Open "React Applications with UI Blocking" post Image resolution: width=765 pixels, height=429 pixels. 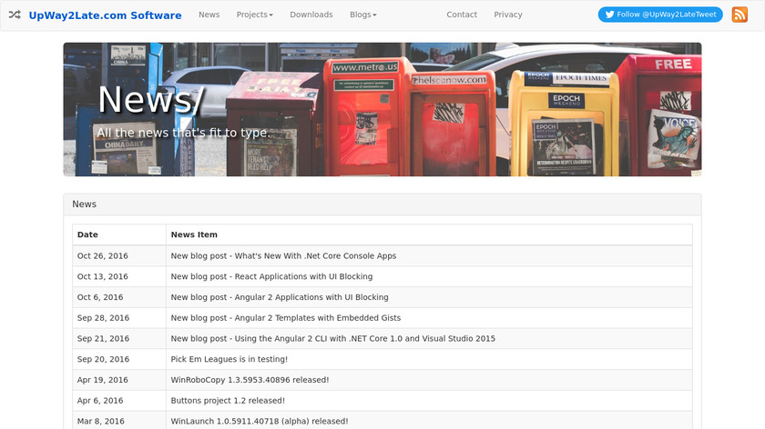[x=271, y=276]
